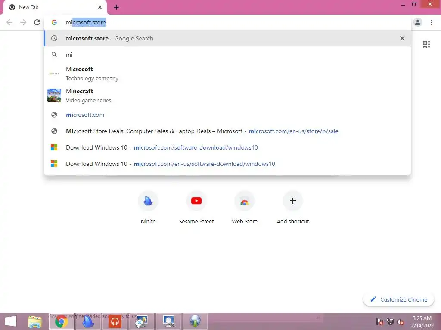Open the microsoft.com suggestion

[227, 115]
